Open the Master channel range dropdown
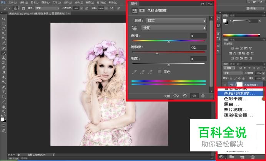Viewport: 266px width, 161px height. [174, 28]
